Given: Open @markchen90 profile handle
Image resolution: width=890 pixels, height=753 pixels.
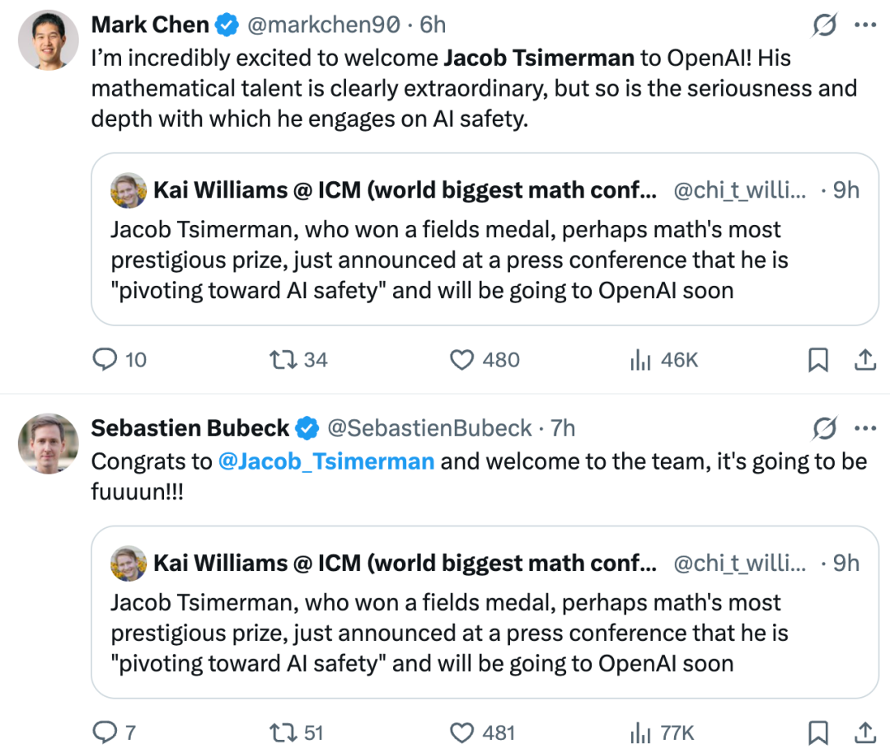Looking at the screenshot, I should tap(324, 25).
